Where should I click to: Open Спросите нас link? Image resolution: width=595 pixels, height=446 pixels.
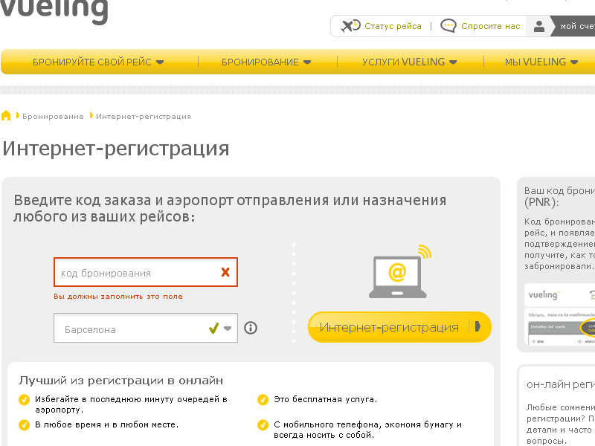tap(490, 26)
